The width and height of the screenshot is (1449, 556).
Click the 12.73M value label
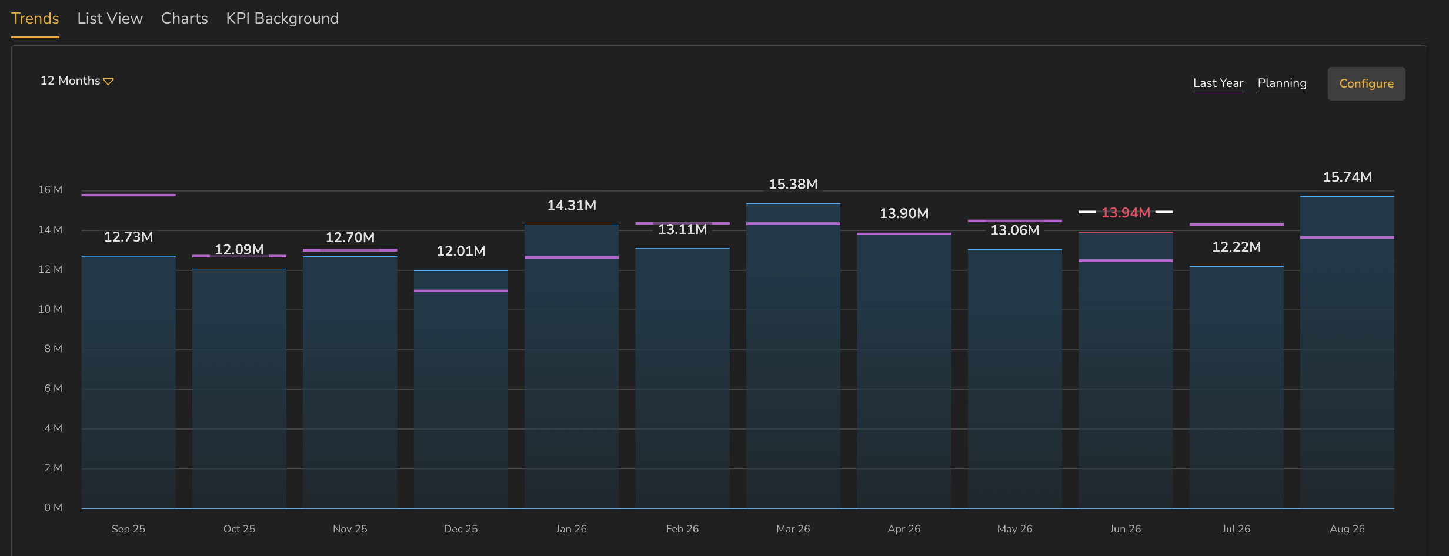[128, 237]
